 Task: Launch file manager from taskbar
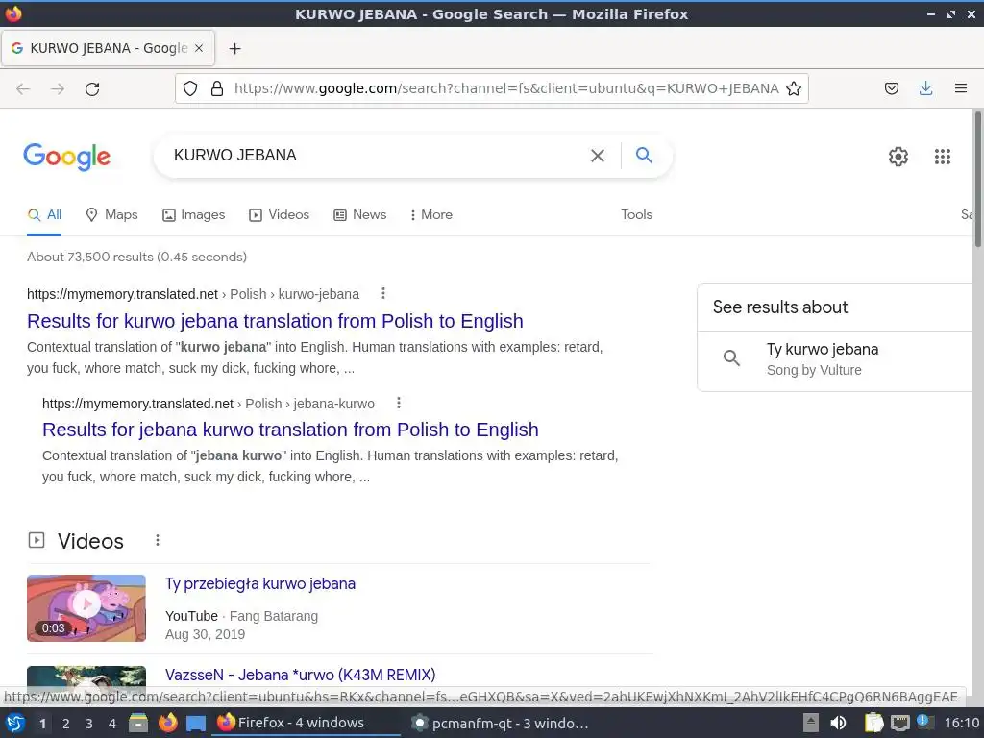138,724
